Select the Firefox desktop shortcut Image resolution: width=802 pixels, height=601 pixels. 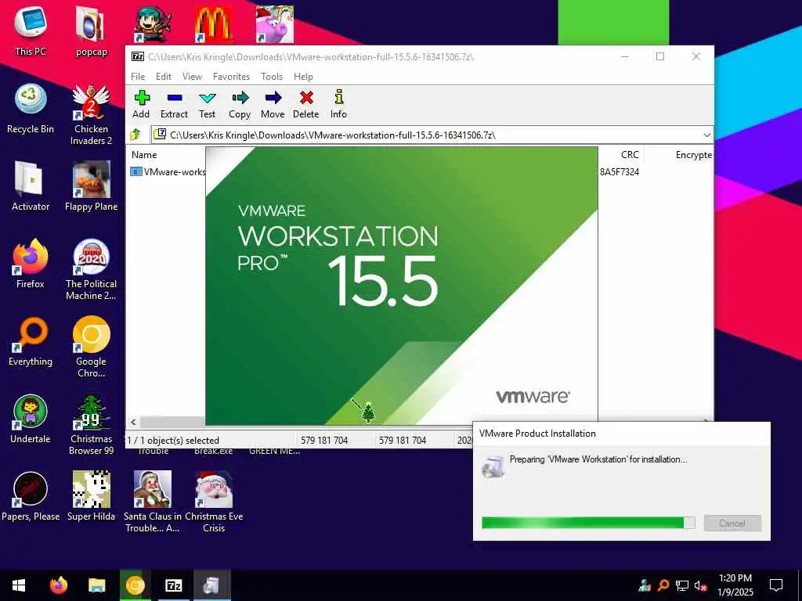tap(31, 264)
